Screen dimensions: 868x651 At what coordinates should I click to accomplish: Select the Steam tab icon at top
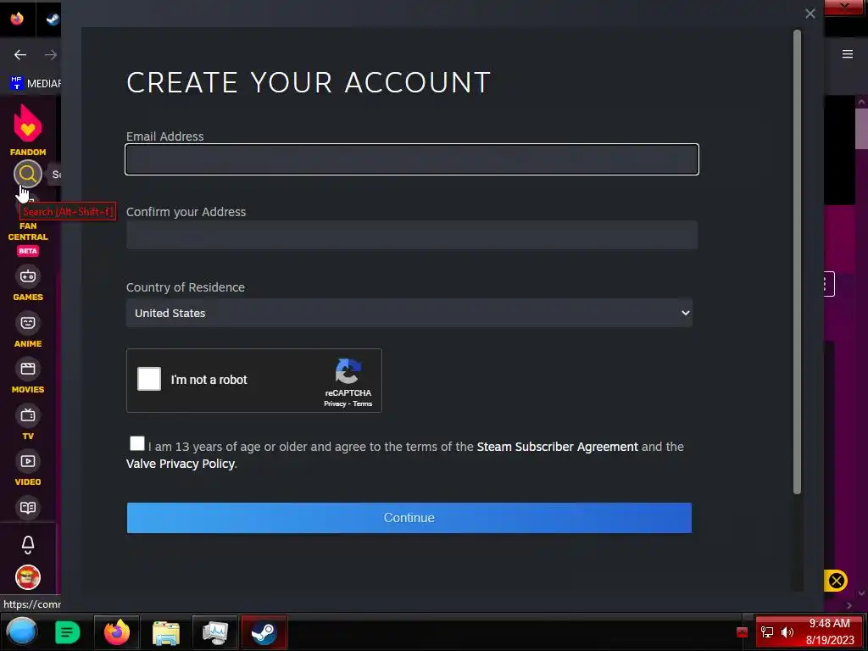coord(53,19)
